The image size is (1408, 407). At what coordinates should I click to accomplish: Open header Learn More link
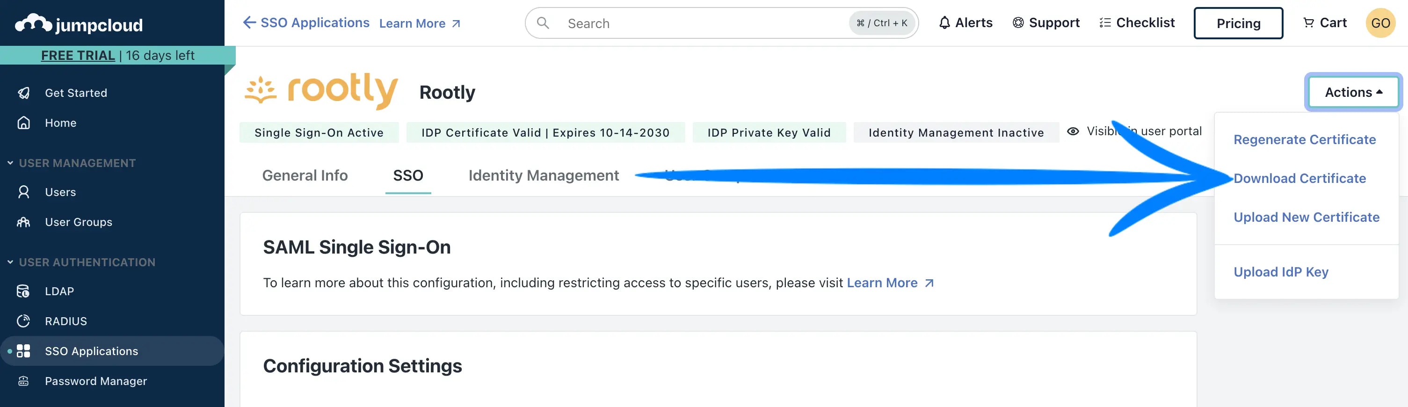(420, 23)
